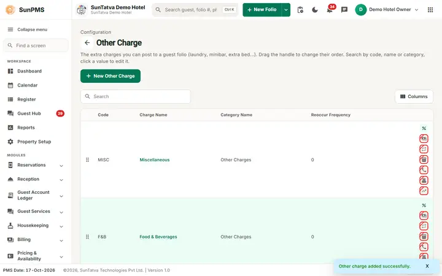The height and width of the screenshot is (276, 442).
Task: Click the SunPMS logo icon
Action: pos(10,10)
